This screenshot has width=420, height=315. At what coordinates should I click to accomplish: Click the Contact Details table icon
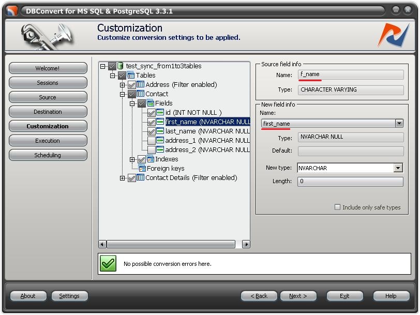pos(140,177)
